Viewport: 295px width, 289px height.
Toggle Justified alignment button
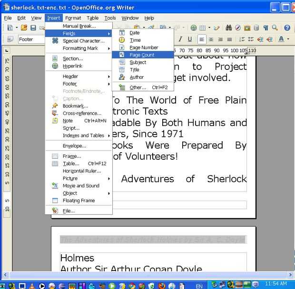229,39
